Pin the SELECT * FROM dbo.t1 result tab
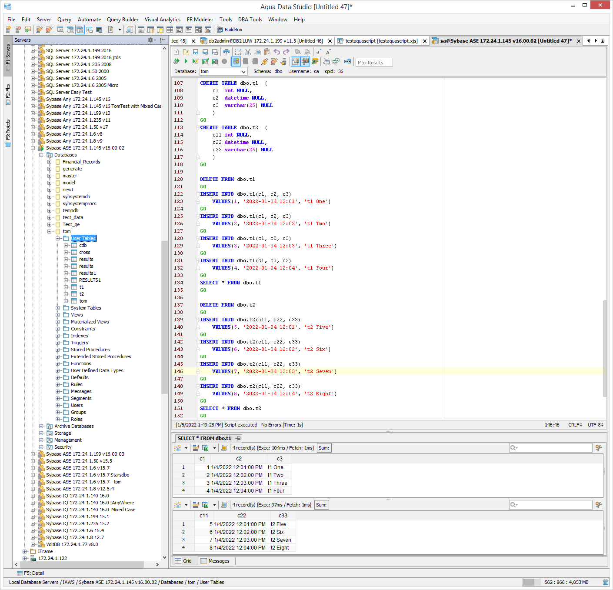This screenshot has width=613, height=590. (x=238, y=438)
